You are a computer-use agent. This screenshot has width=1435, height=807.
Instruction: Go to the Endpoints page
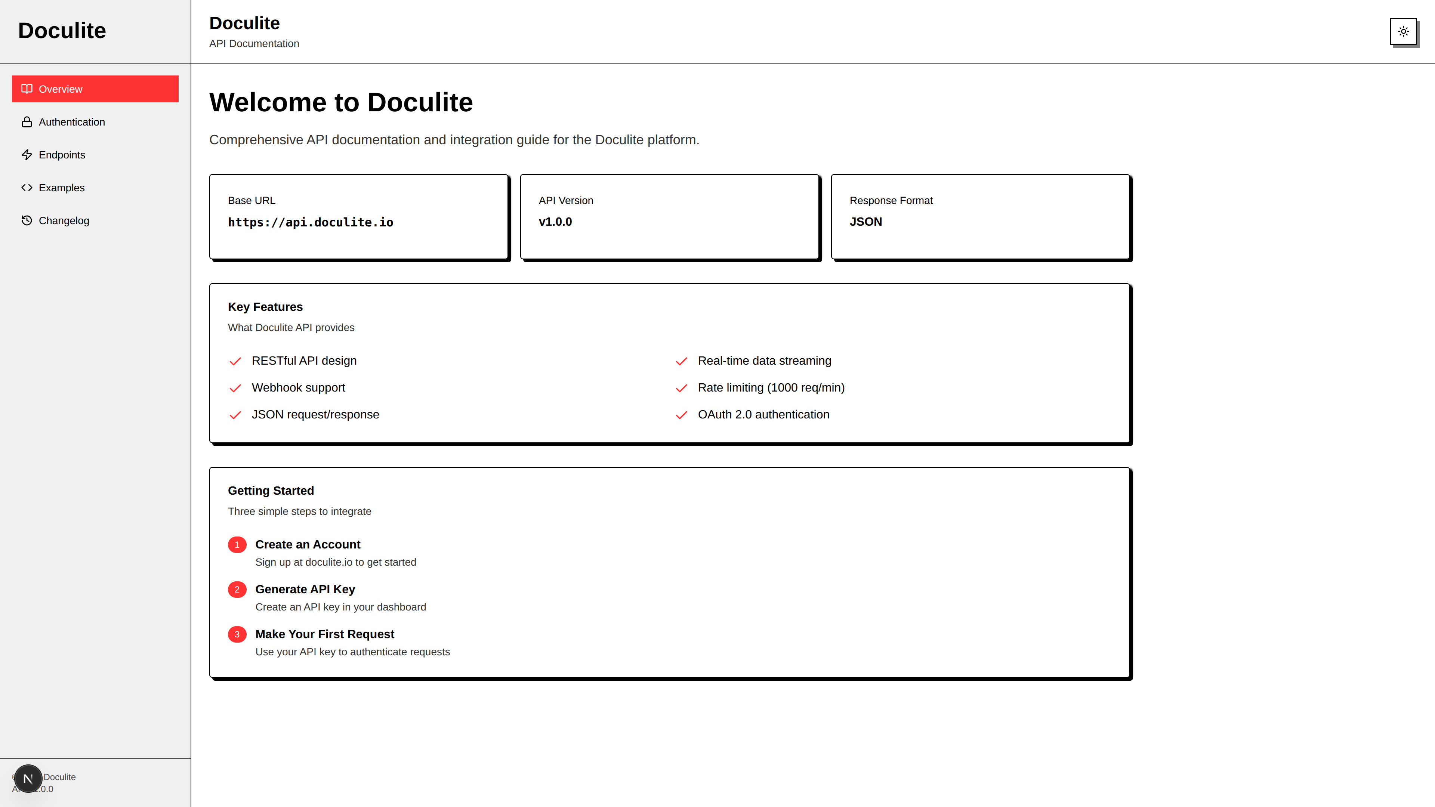point(62,155)
